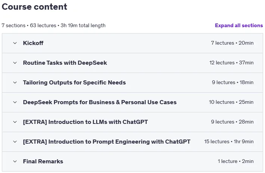Click the 1 lecture • 2min label
This screenshot has height=173, width=265.
point(236,161)
